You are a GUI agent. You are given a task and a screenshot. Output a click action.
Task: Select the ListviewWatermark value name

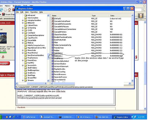[x=61, y=66]
